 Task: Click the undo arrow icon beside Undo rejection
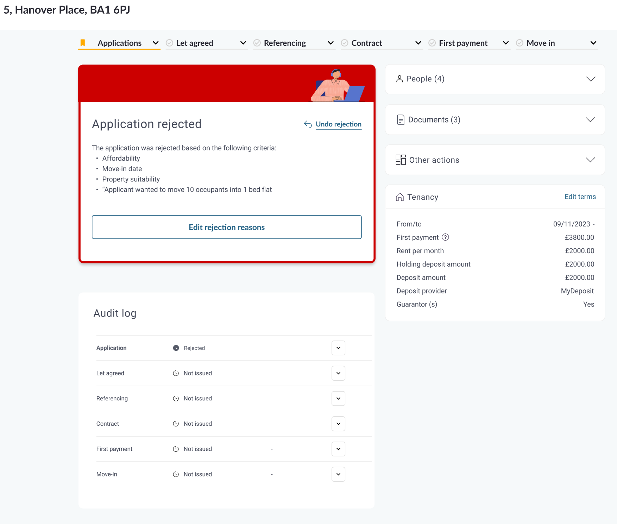(308, 124)
